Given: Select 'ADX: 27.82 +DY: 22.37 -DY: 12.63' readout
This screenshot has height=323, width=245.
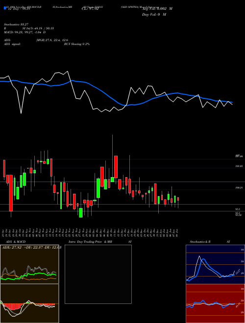Looking at the screenshot, I should point(31,248).
